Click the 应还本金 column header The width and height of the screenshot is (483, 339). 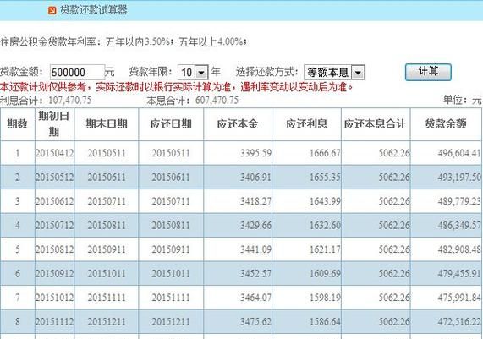pos(238,124)
